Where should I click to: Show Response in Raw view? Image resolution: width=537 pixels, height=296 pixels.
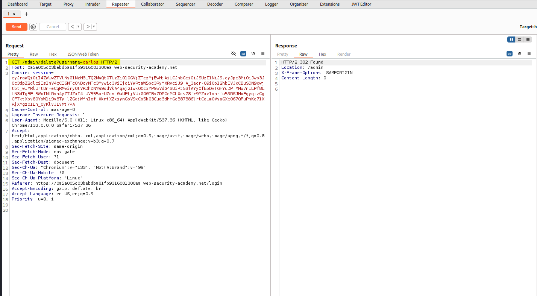[x=303, y=54]
